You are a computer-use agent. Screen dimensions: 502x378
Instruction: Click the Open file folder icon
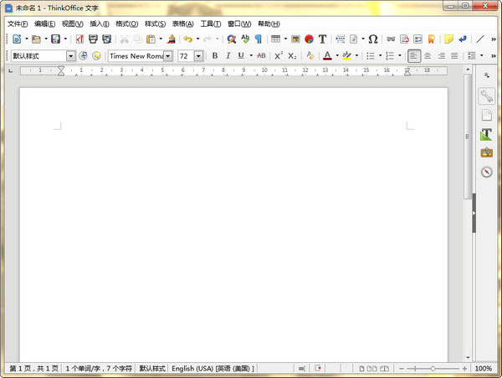point(36,39)
